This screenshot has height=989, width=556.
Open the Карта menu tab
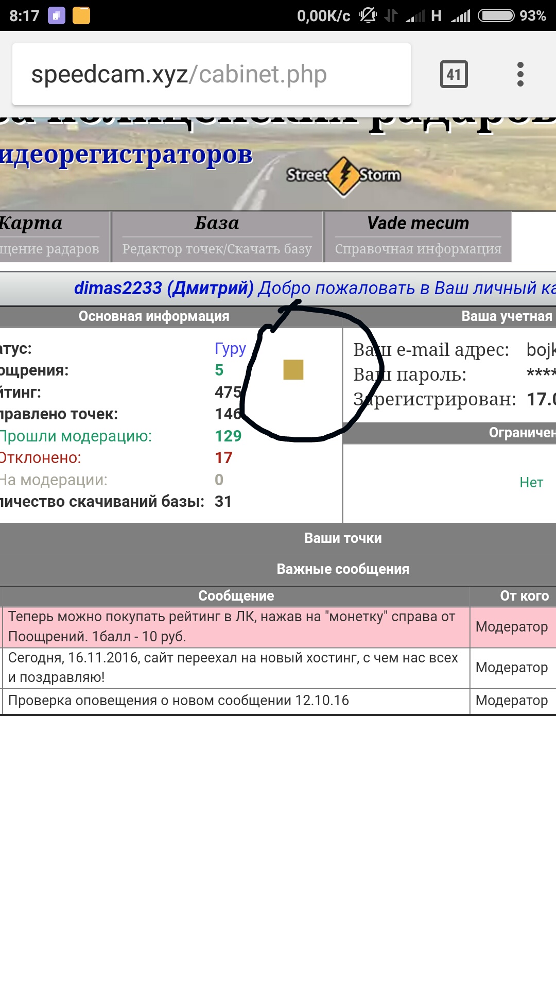click(x=32, y=224)
